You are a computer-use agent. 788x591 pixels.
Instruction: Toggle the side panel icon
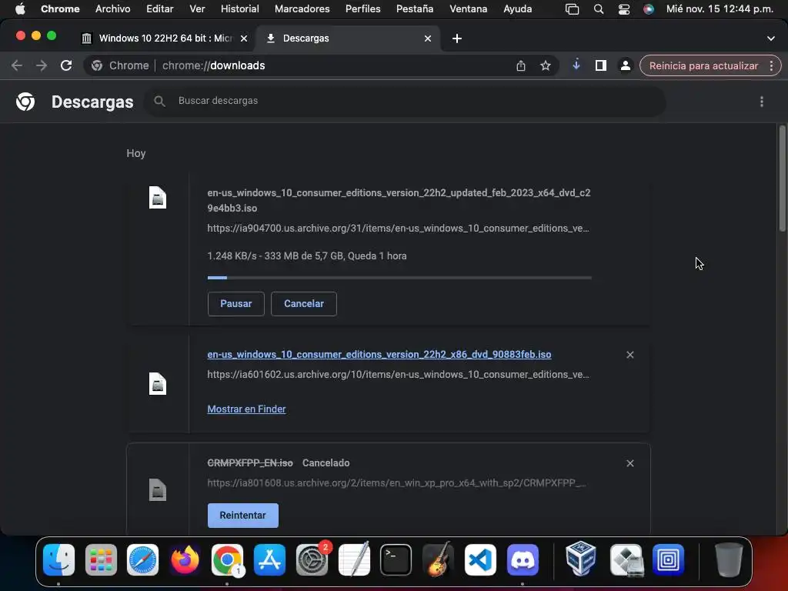pyautogui.click(x=600, y=66)
